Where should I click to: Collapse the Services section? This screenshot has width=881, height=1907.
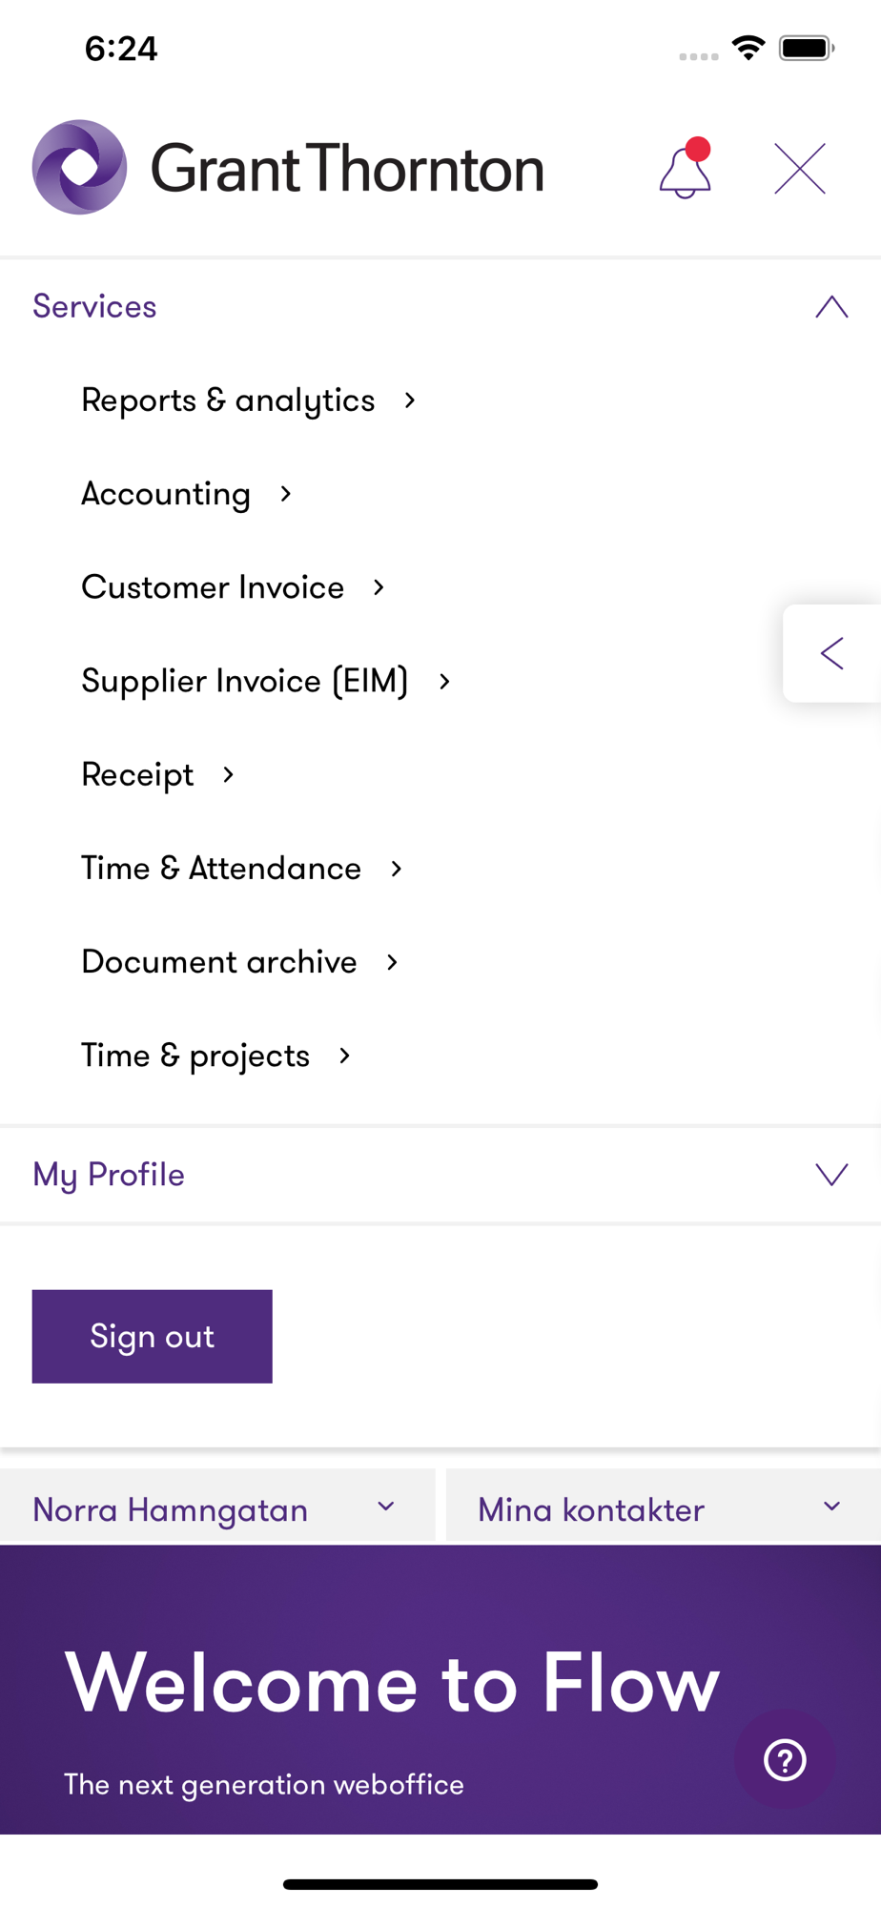coord(831,307)
